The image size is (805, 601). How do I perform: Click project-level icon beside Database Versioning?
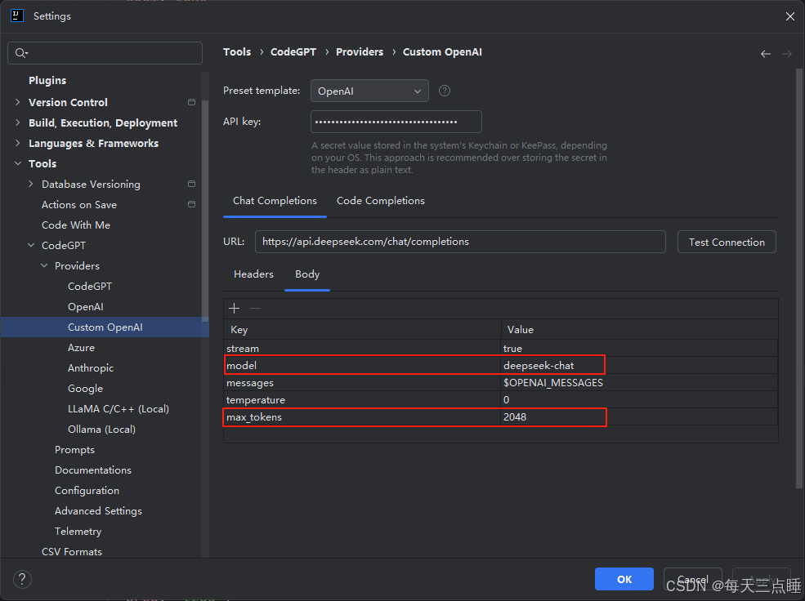191,184
